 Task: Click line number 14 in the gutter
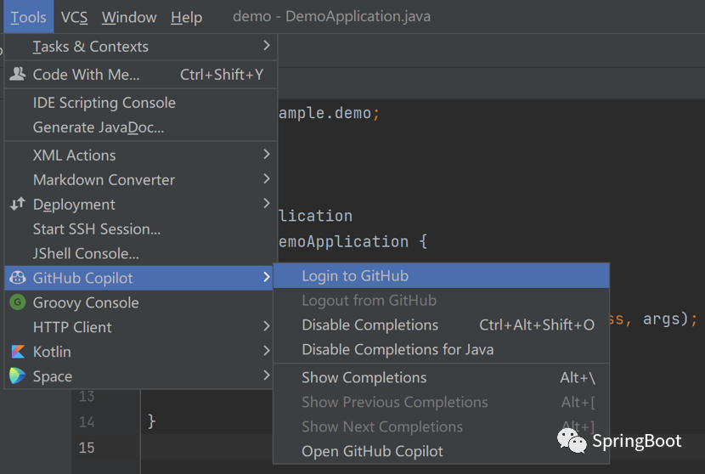87,422
